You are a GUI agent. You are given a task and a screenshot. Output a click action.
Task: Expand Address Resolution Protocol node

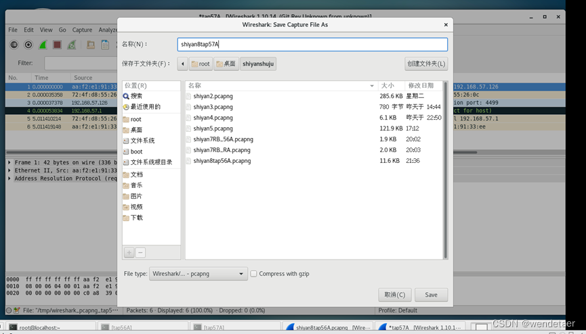[9, 178]
